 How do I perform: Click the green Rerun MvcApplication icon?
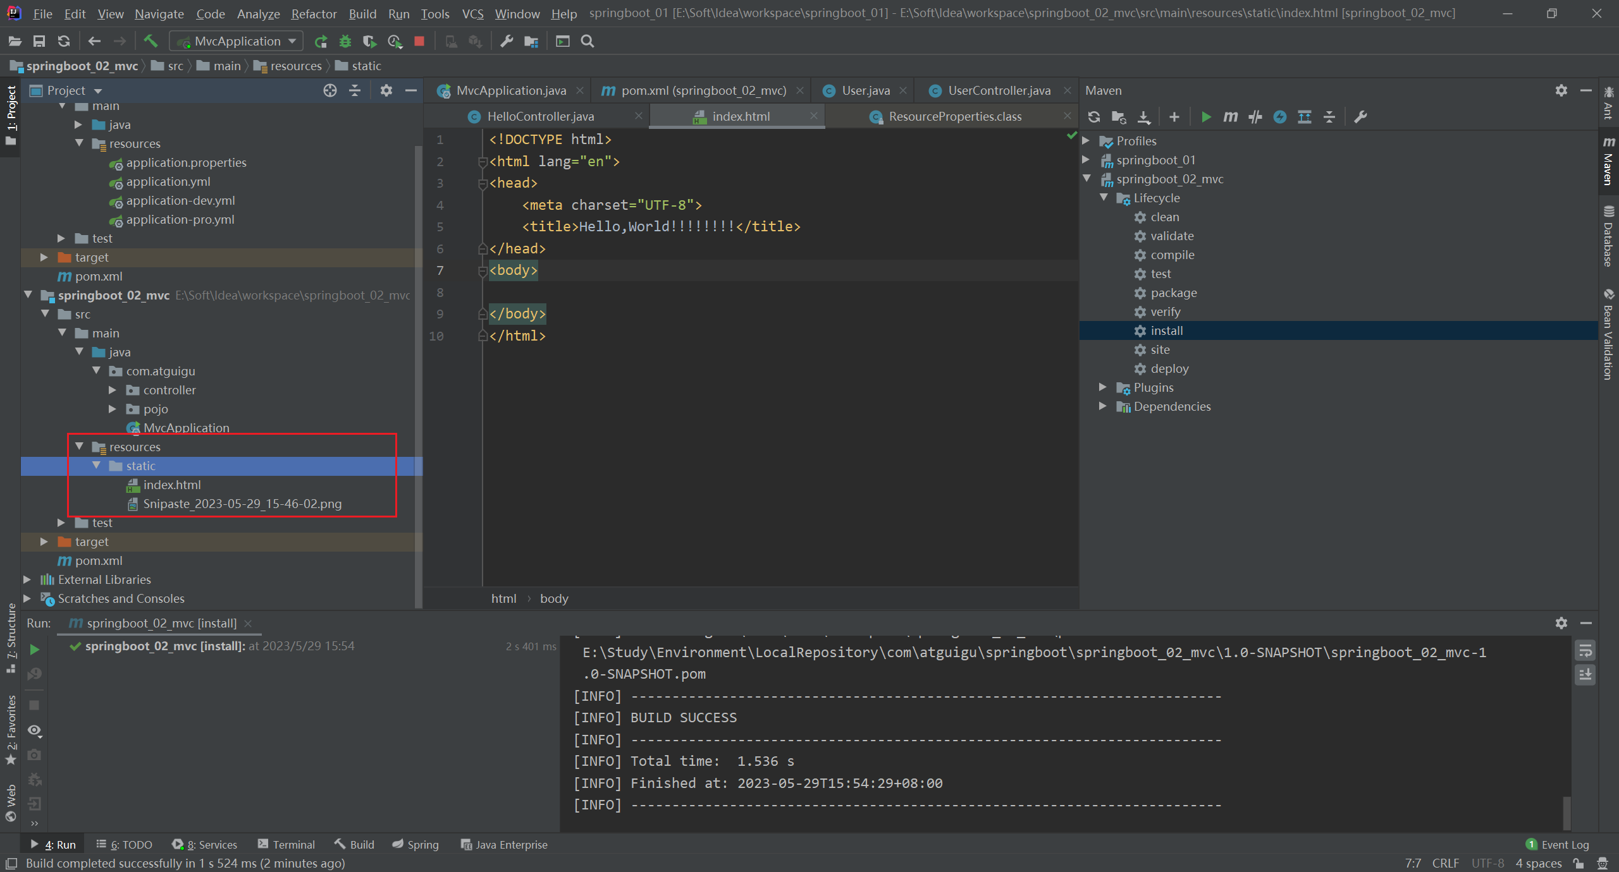pyautogui.click(x=321, y=41)
